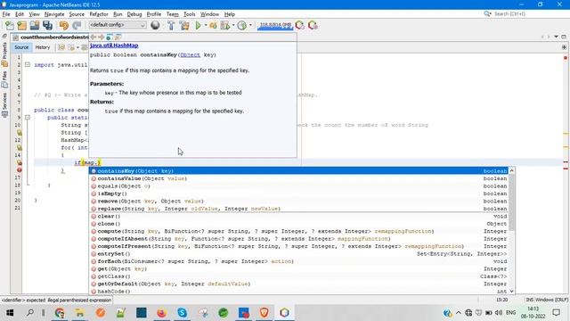The width and height of the screenshot is (570, 321).
Task: Select equals(Object o) completion item
Action: coord(298,186)
